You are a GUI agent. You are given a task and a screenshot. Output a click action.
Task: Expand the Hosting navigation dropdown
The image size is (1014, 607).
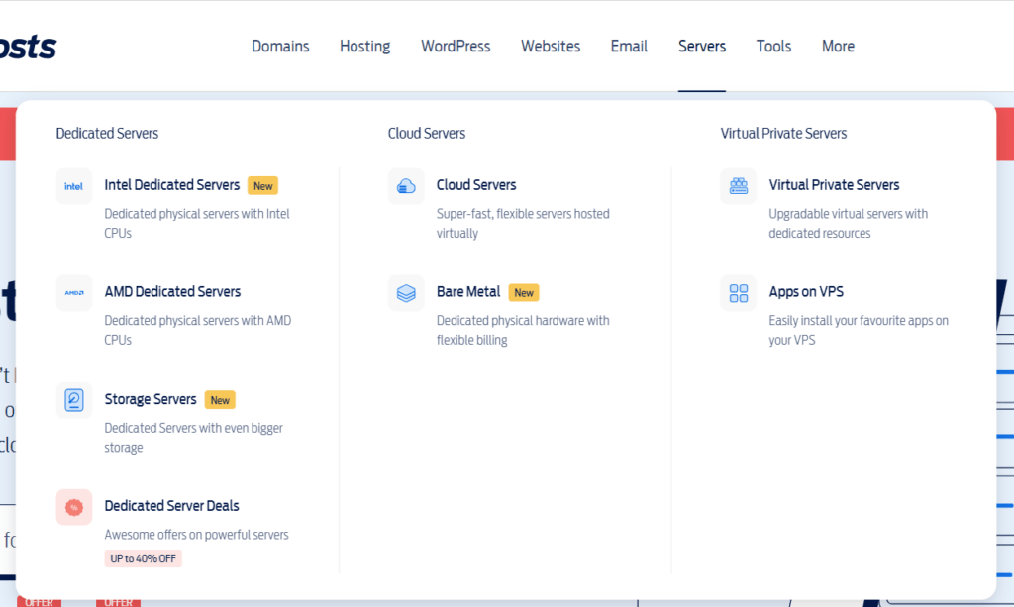364,46
